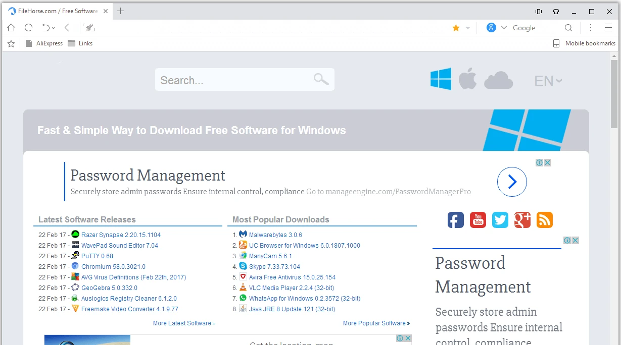621x345 pixels.
Task: Open WhatsApp for Windows link
Action: [x=305, y=299]
